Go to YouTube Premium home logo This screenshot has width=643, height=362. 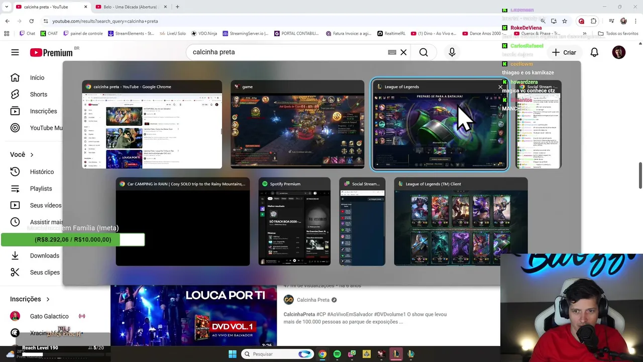click(51, 52)
